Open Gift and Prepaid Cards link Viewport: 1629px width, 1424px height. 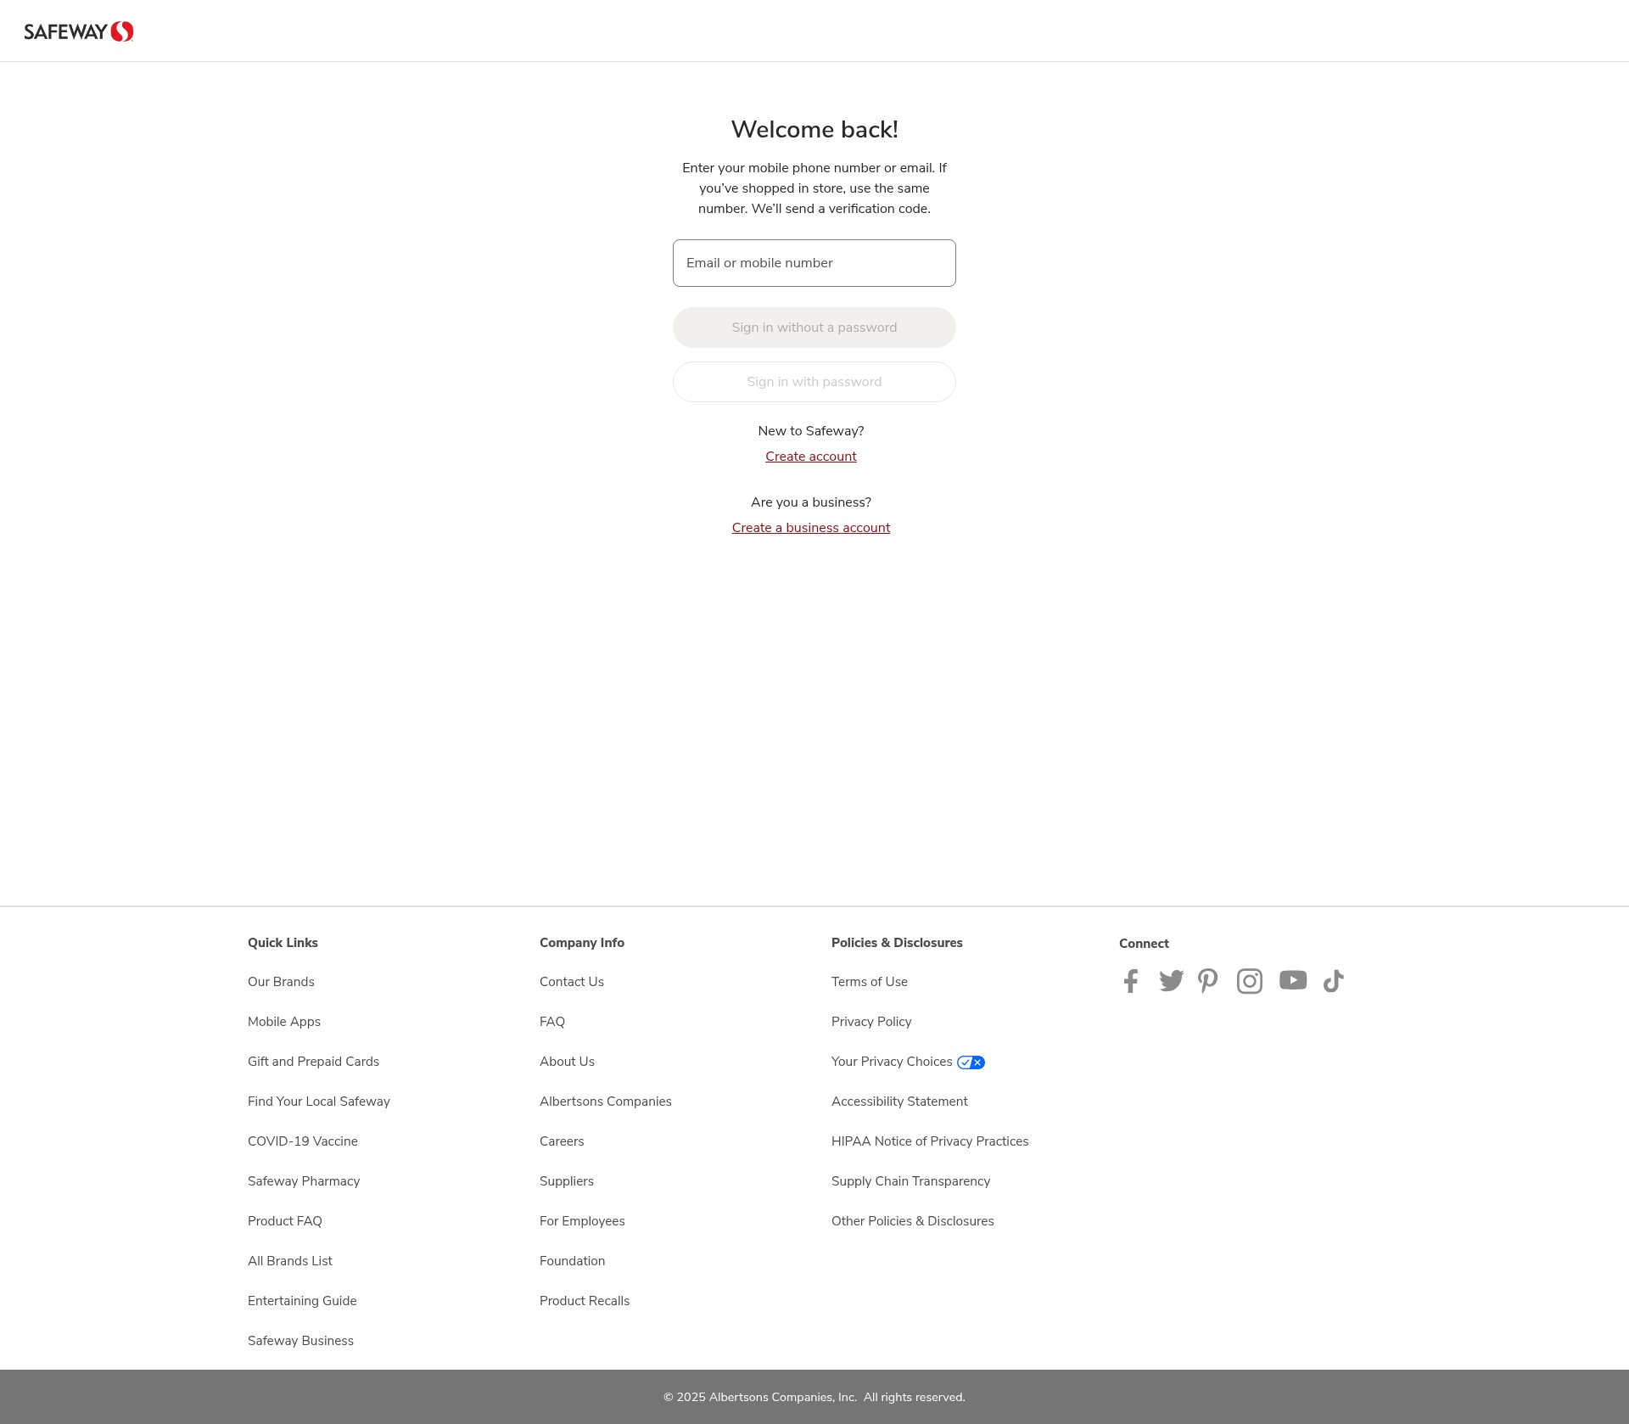tap(313, 1062)
